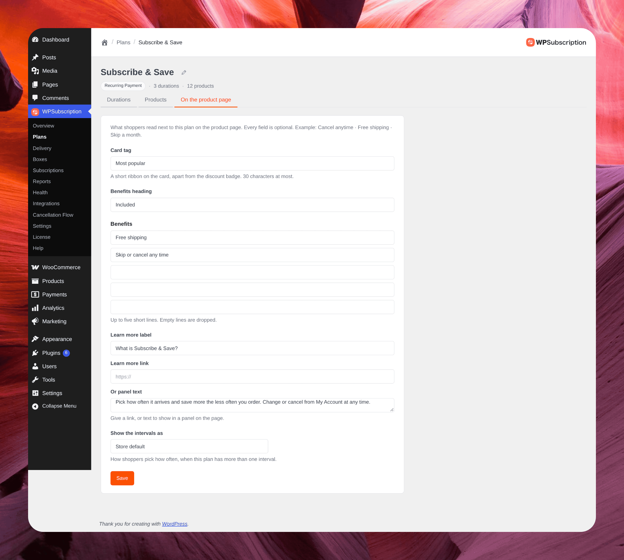This screenshot has width=624, height=560.
Task: Click into the Or panel text textarea
Action: [x=252, y=405]
